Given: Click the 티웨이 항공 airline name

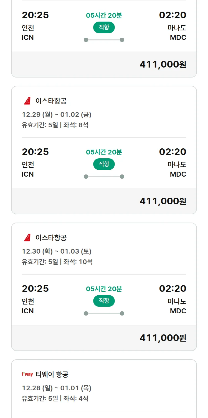Looking at the screenshot, I should pos(52,375).
